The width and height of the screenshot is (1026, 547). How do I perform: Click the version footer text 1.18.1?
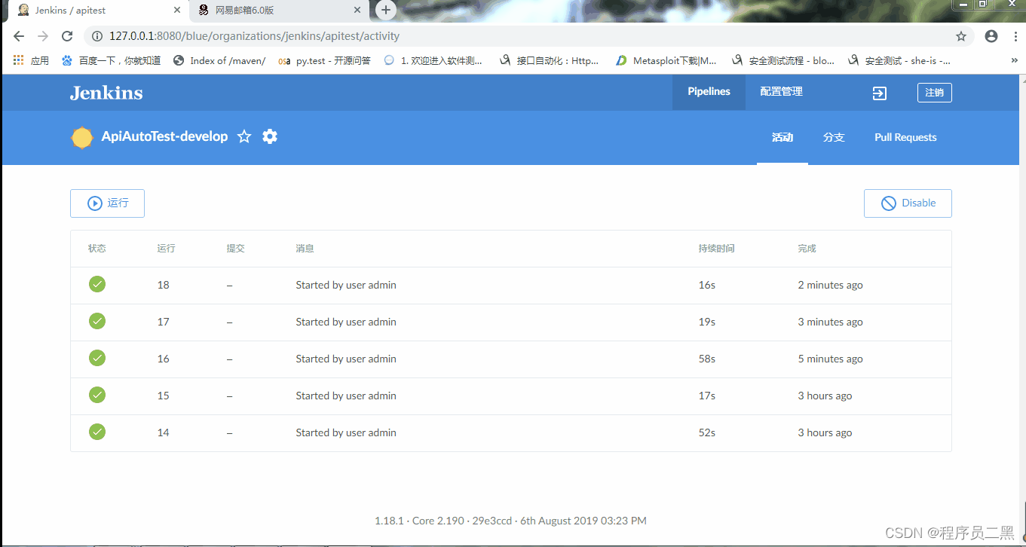510,521
